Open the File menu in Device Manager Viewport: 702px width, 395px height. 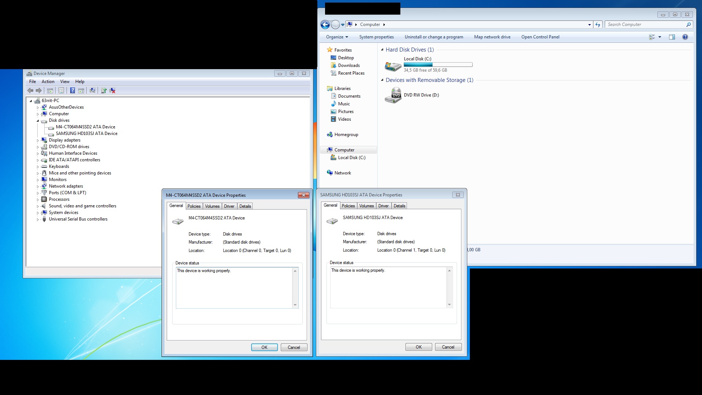click(x=33, y=82)
